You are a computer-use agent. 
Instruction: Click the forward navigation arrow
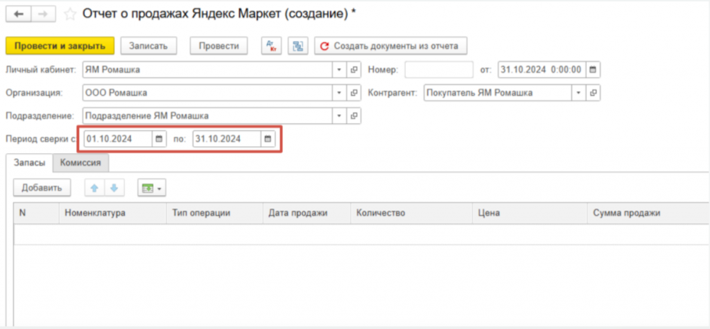tap(43, 13)
